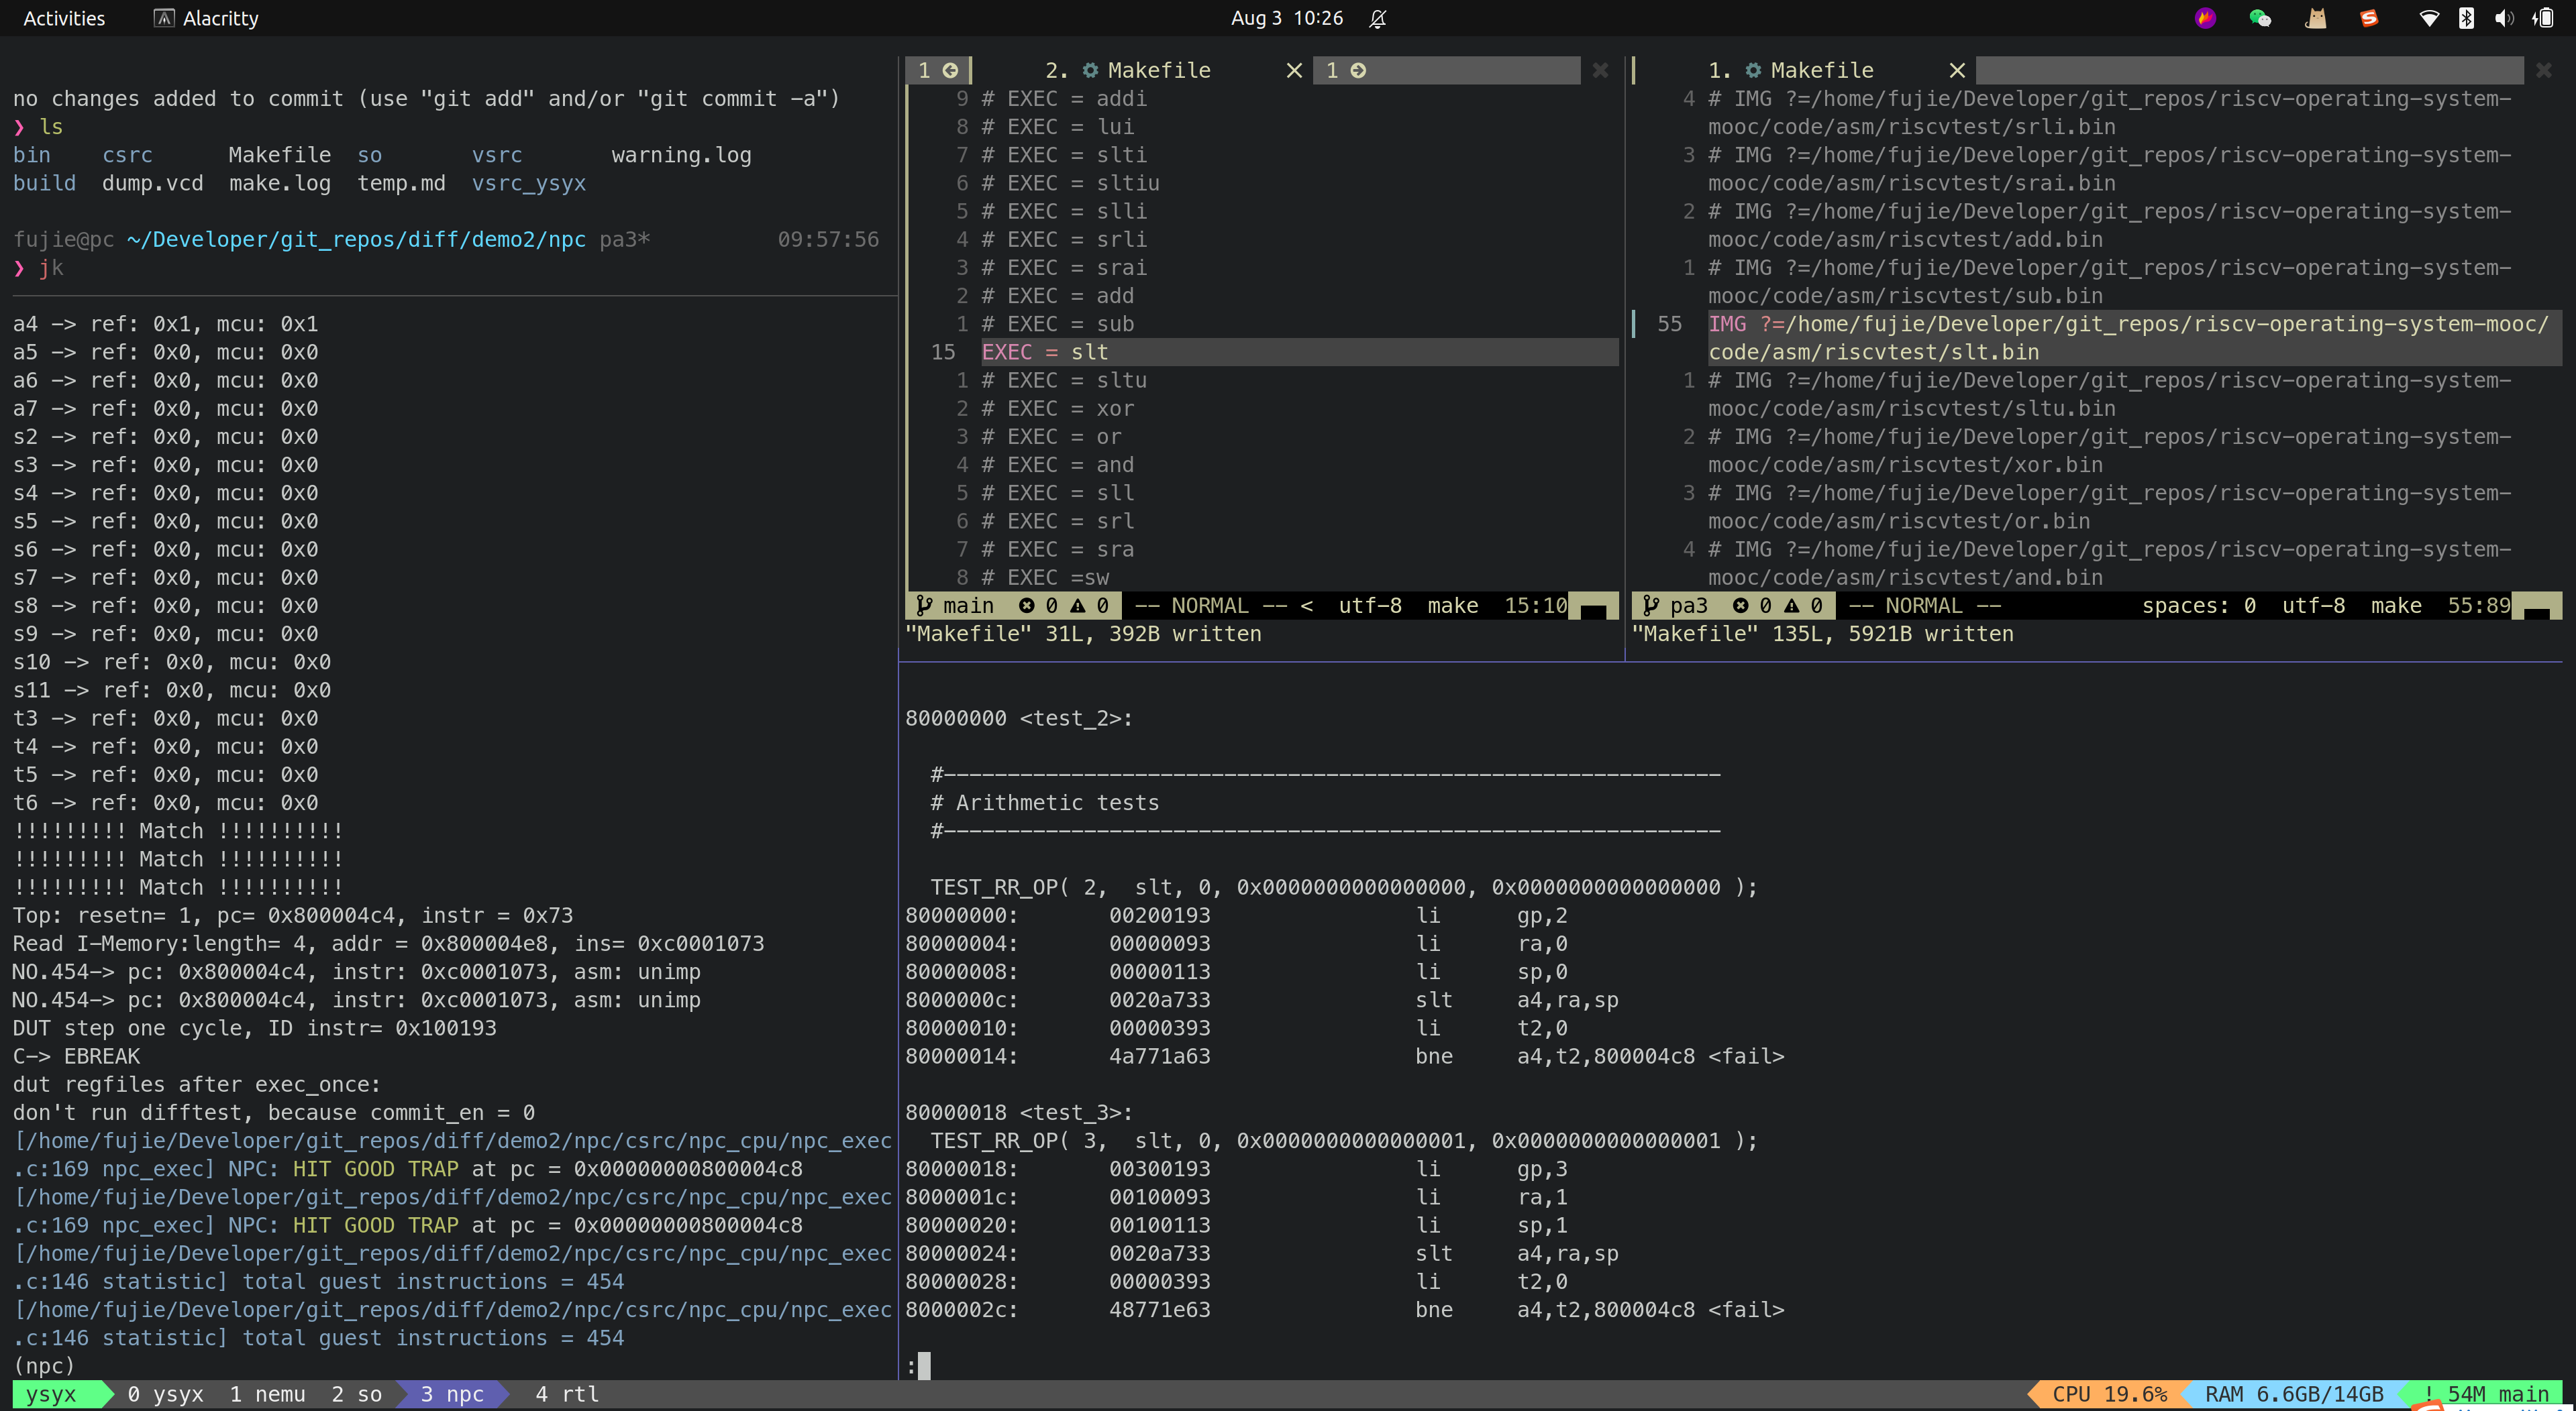Viewport: 2576px width, 1411px height.
Task: Open the Sogou input method tray icon
Action: coord(2369,18)
